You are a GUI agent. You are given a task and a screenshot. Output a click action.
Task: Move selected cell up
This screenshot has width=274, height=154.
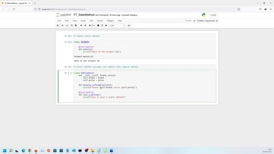pos(81,26)
